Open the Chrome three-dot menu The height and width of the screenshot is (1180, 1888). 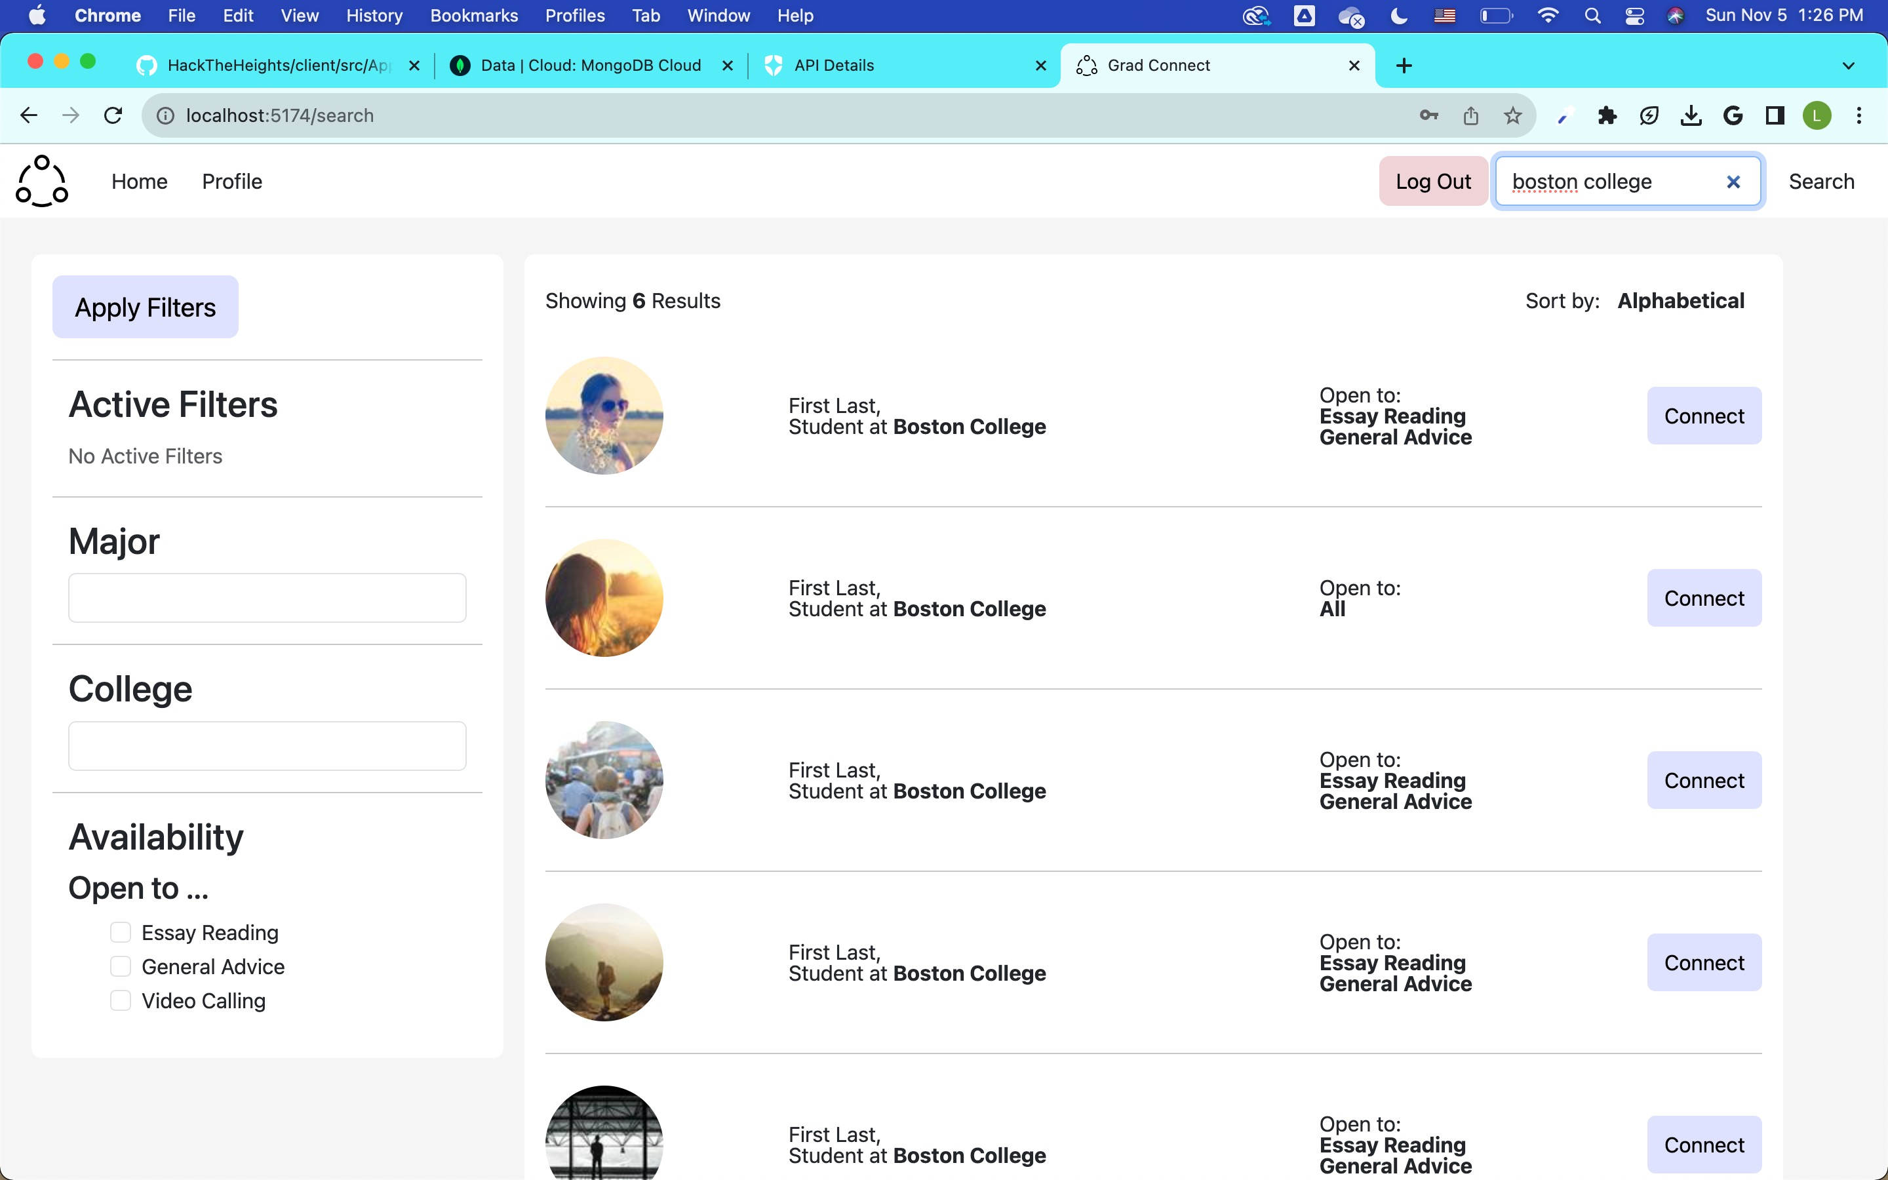coord(1859,115)
